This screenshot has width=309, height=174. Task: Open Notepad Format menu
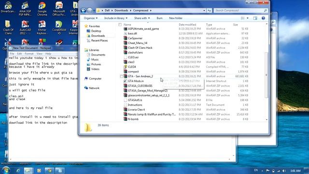coord(29,54)
